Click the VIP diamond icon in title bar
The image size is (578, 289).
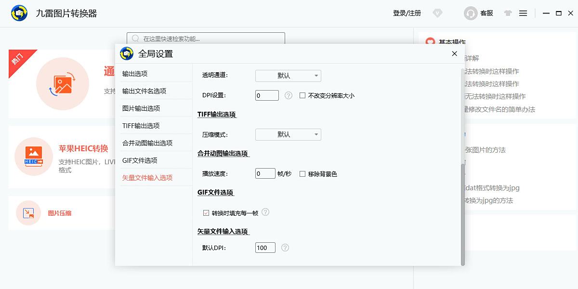pyautogui.click(x=437, y=13)
